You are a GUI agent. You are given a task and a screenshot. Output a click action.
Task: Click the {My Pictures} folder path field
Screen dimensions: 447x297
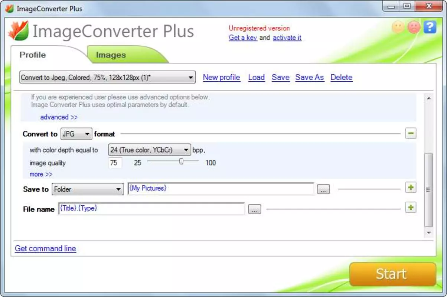[221, 189]
